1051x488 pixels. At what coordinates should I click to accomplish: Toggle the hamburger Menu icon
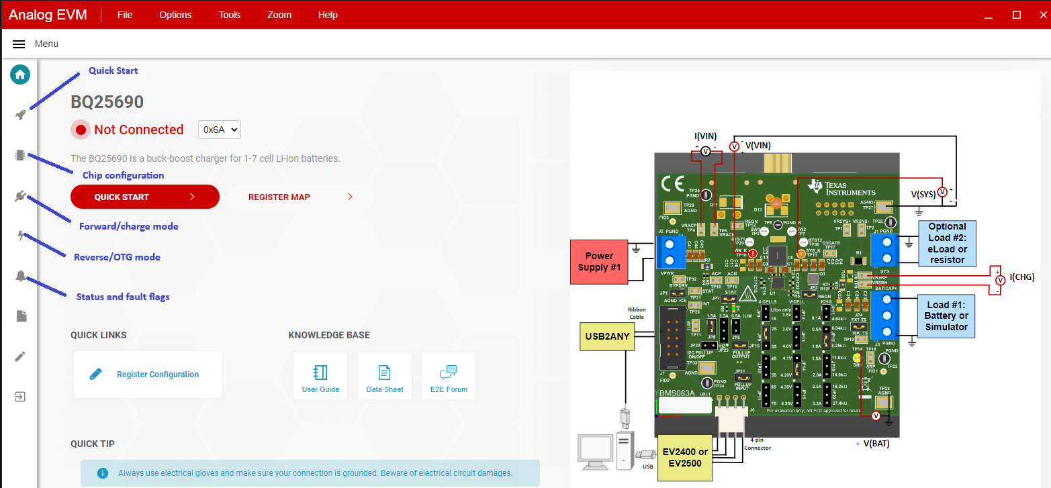point(19,44)
